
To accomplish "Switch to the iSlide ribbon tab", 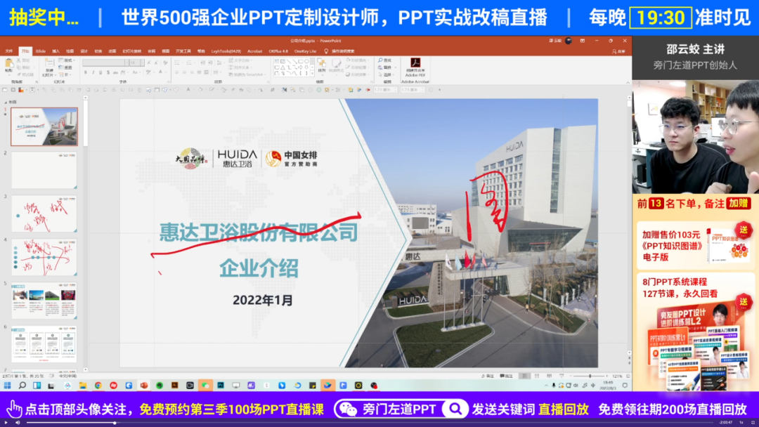I will 41,51.
